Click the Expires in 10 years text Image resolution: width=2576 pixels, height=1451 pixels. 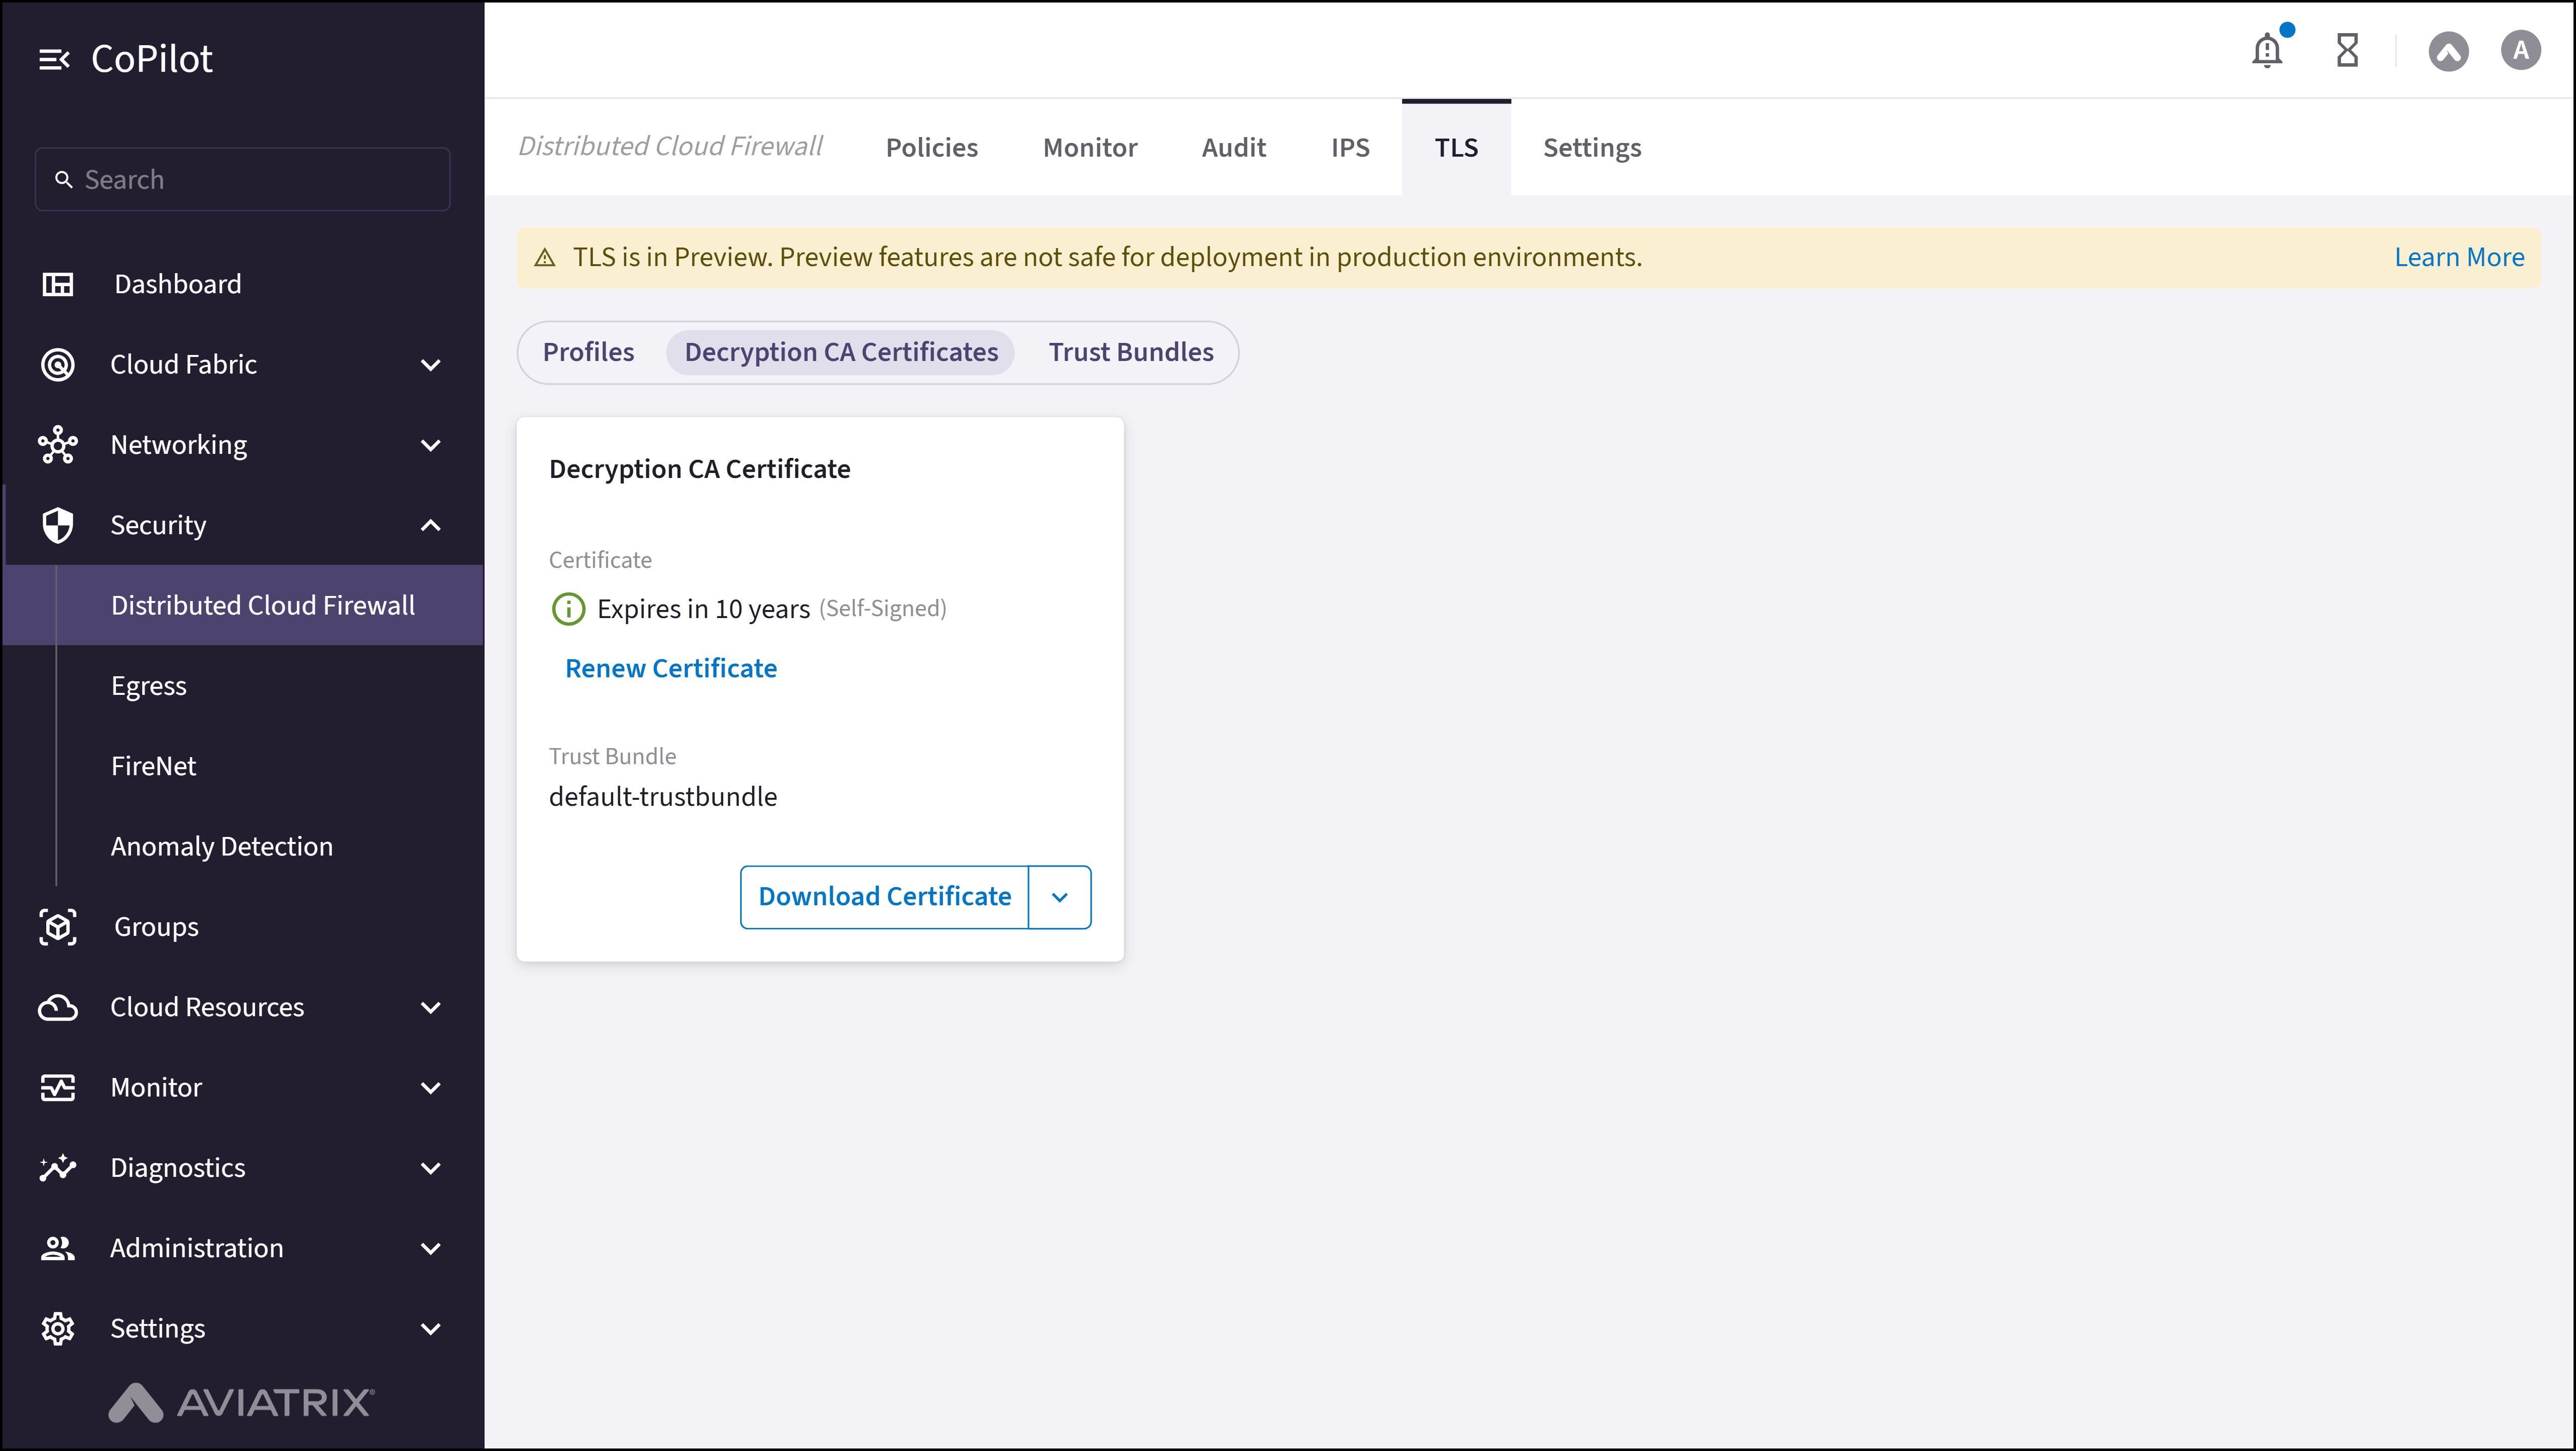(x=703, y=609)
